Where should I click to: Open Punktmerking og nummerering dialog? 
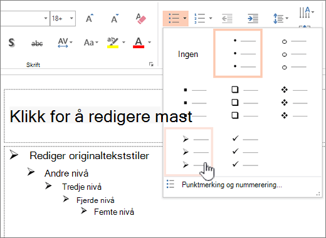(x=231, y=185)
